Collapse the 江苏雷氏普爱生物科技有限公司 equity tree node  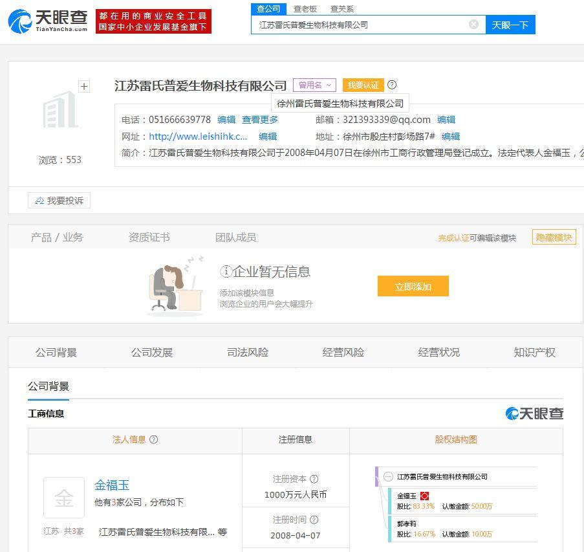click(x=388, y=477)
